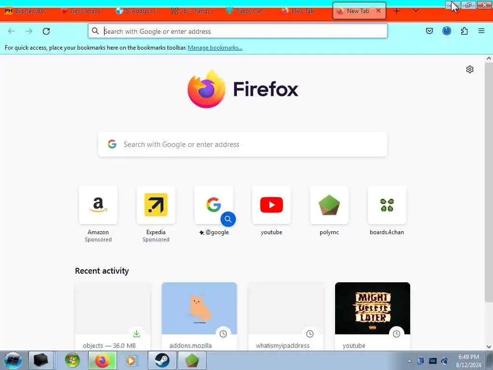Image resolution: width=493 pixels, height=370 pixels.
Task: Personalize new tab via gear icon
Action: [470, 69]
